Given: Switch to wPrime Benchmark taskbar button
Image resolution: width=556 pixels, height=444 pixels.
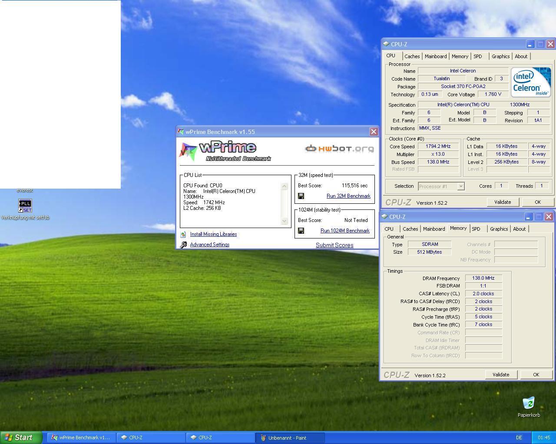Looking at the screenshot, I should point(81,437).
